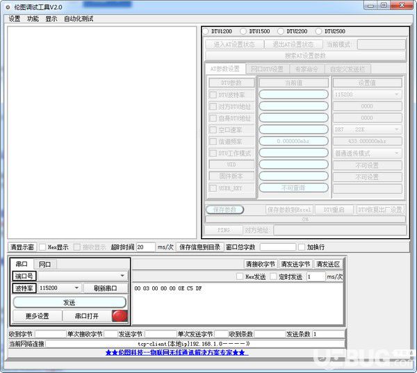Click the 保存参数 button

224,210
